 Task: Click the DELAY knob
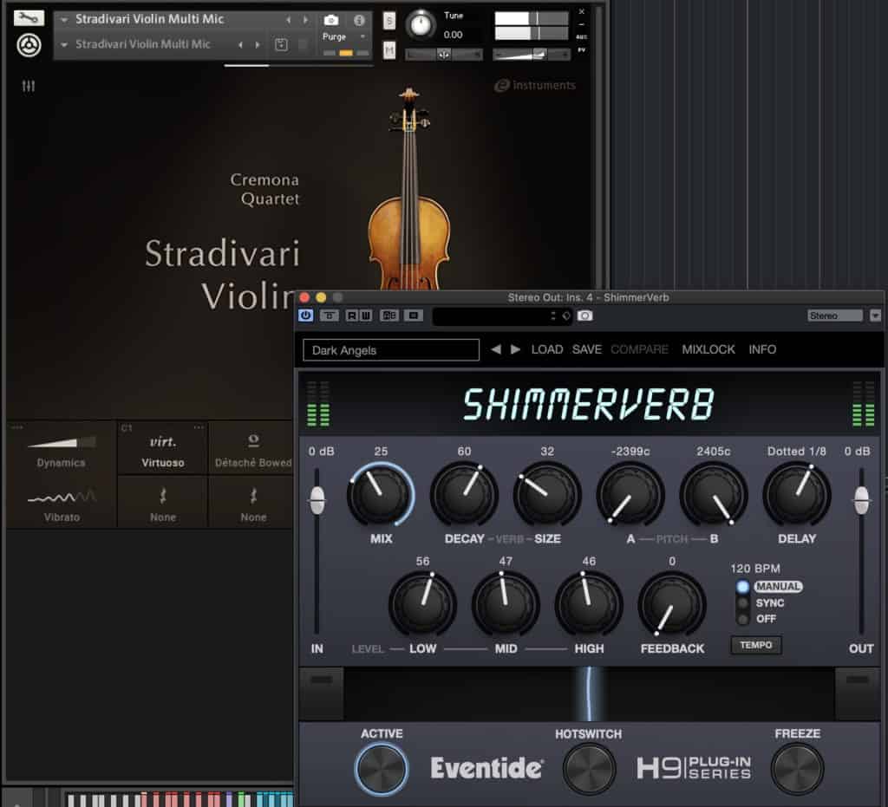797,495
